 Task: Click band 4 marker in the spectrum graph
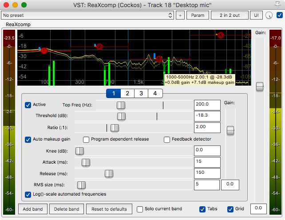click(221, 35)
